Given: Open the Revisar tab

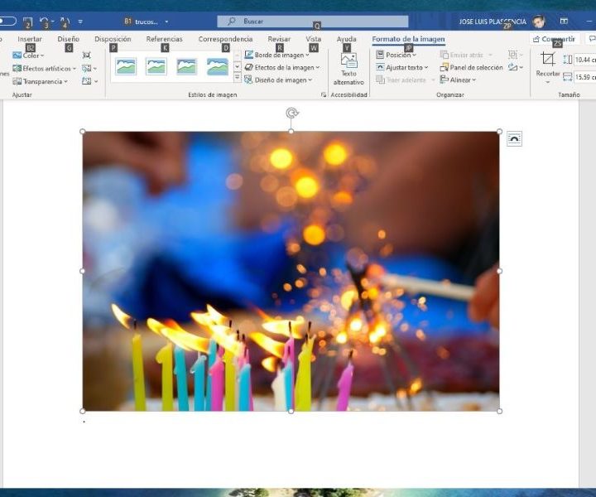Looking at the screenshot, I should coord(279,39).
